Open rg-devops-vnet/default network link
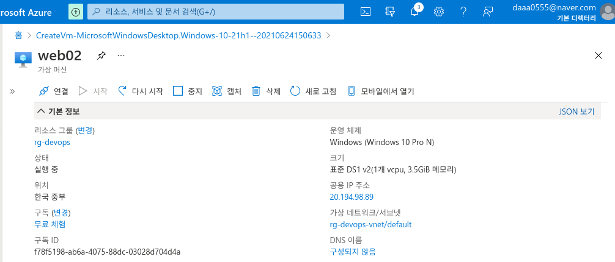This screenshot has height=262, width=615. click(370, 224)
